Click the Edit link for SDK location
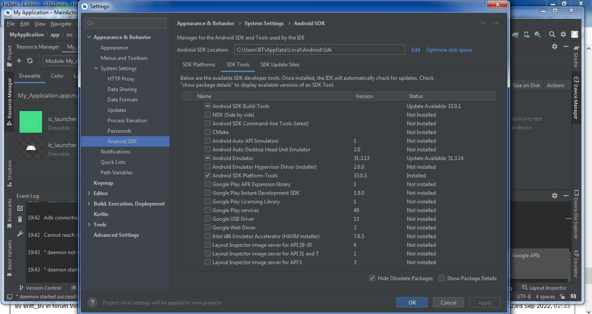This screenshot has height=314, width=592. tap(415, 50)
